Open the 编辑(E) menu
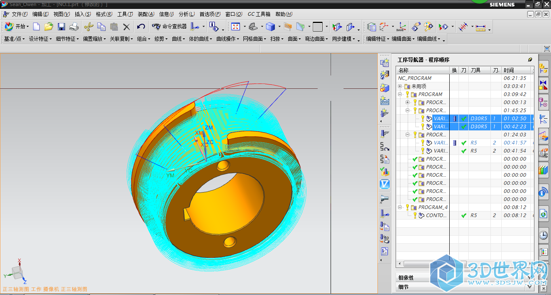The height and width of the screenshot is (295, 551). coord(40,14)
